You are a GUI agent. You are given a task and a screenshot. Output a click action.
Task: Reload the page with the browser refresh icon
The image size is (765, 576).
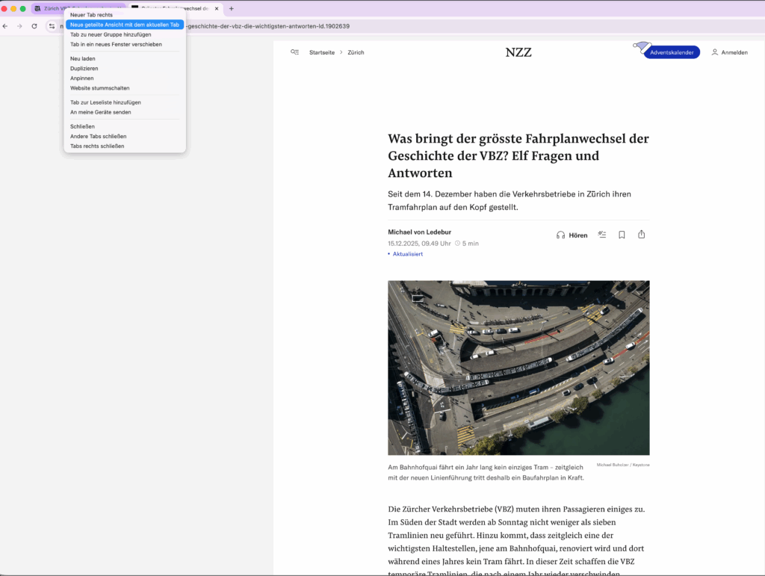[34, 26]
